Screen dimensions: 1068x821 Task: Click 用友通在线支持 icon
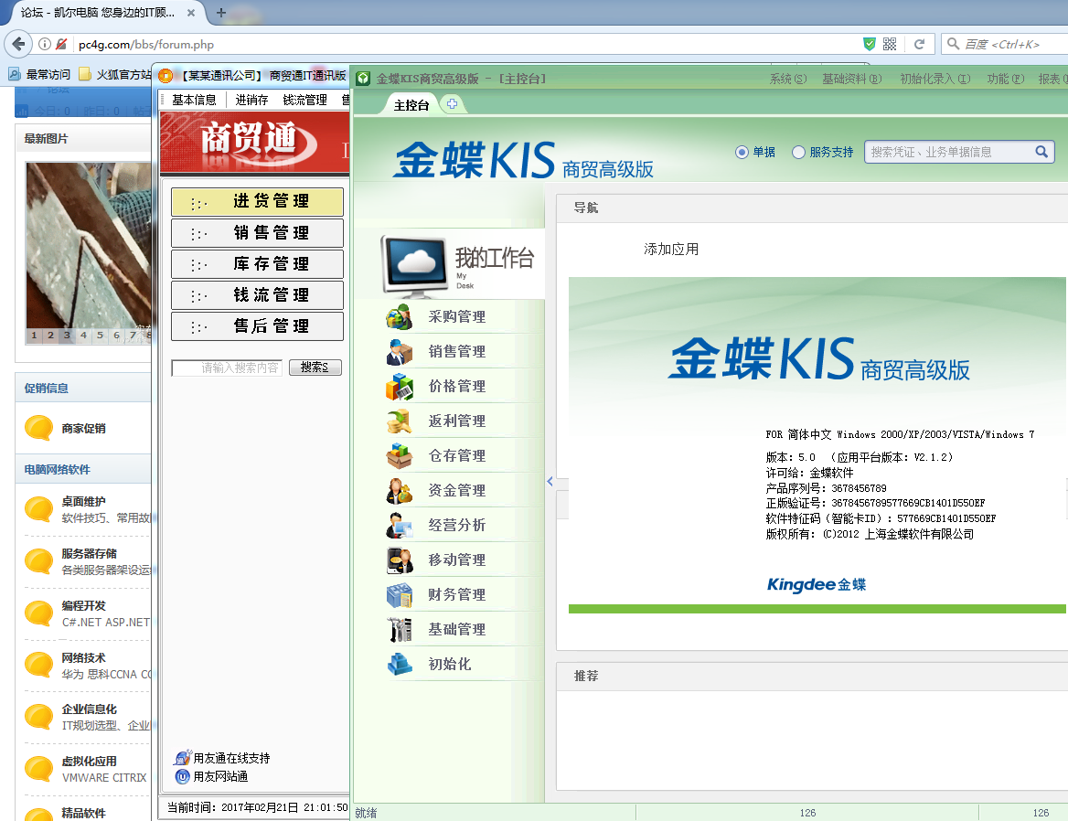183,758
